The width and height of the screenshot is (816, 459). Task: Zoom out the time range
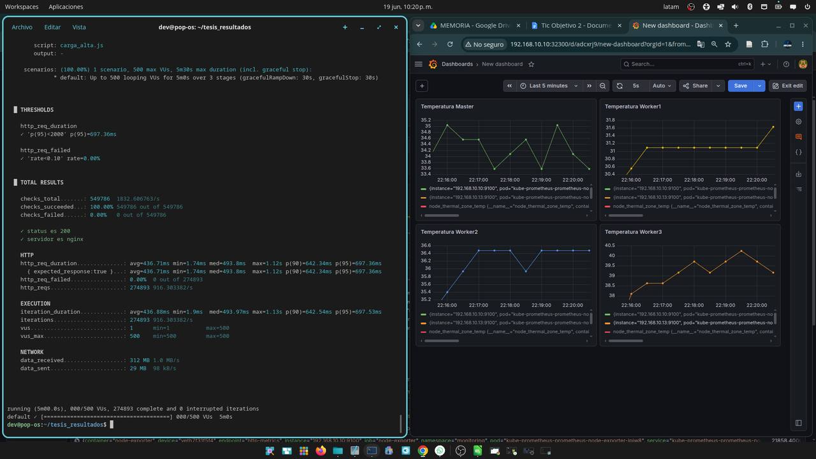point(602,85)
